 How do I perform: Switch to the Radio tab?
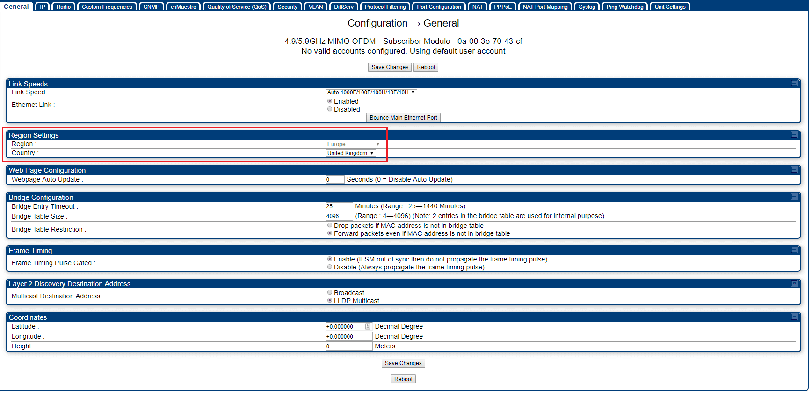64,7
